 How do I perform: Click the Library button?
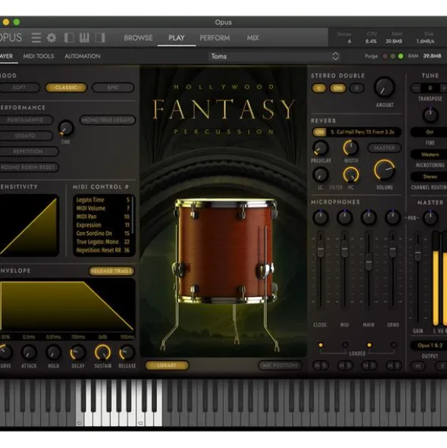[167, 365]
